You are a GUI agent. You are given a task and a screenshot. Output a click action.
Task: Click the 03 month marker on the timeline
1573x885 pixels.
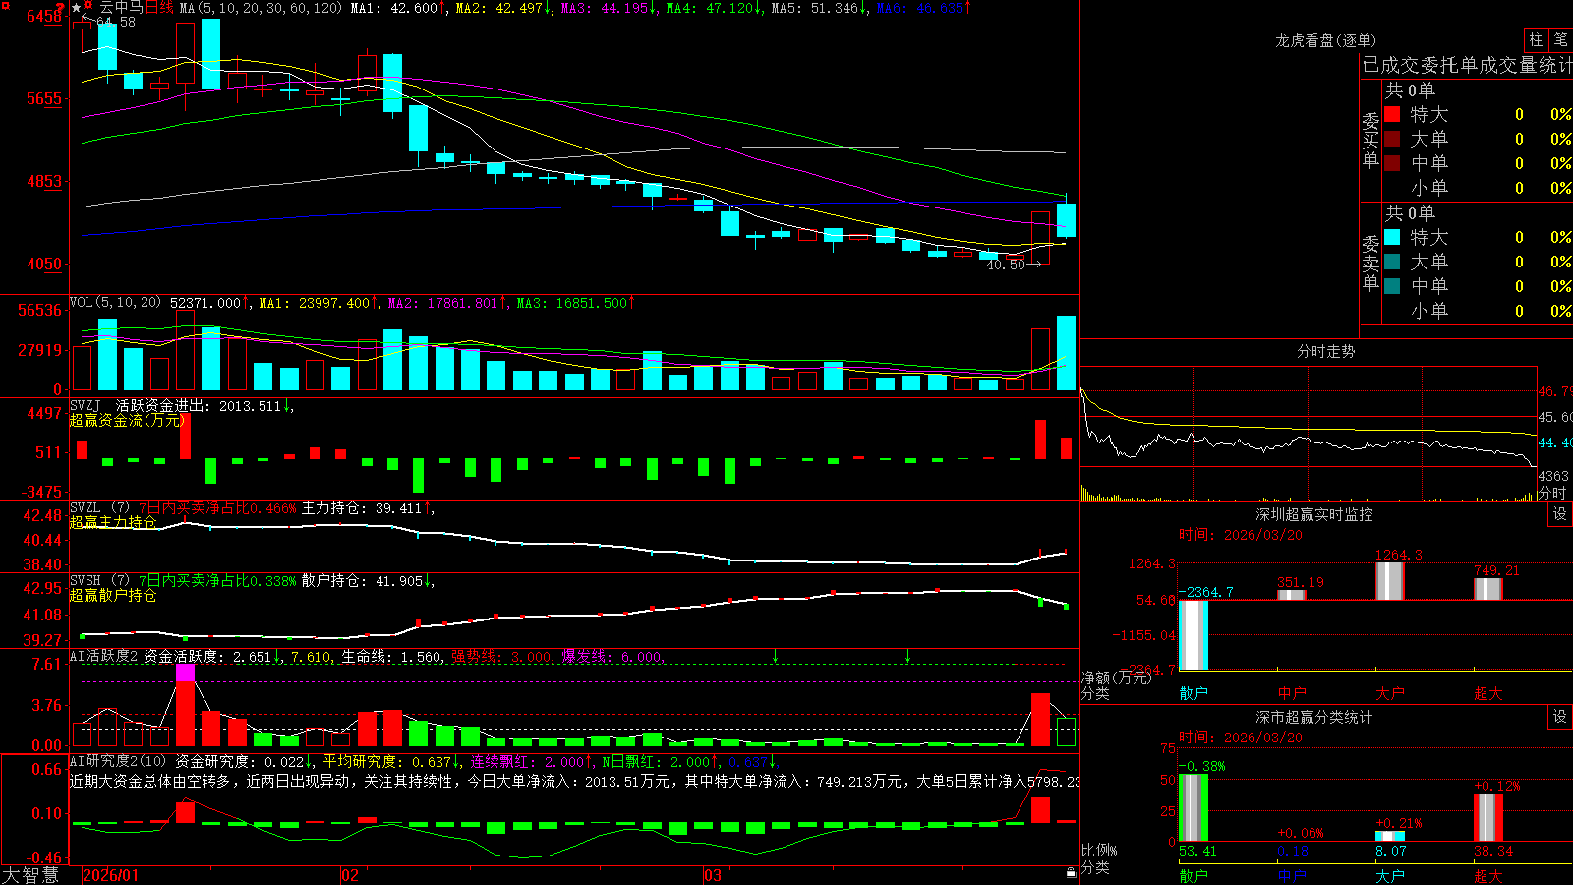pyautogui.click(x=713, y=875)
